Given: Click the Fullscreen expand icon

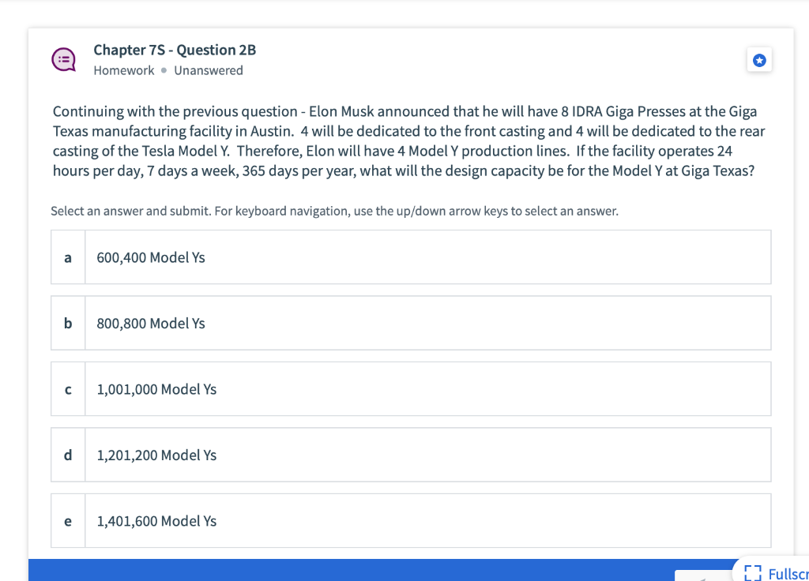Looking at the screenshot, I should (x=753, y=573).
